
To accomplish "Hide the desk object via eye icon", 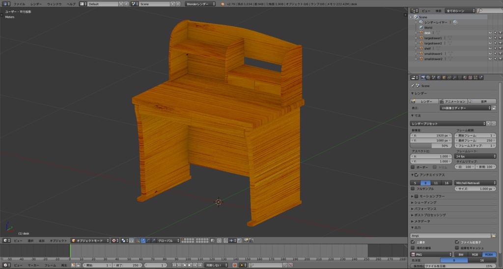I will click(490, 33).
